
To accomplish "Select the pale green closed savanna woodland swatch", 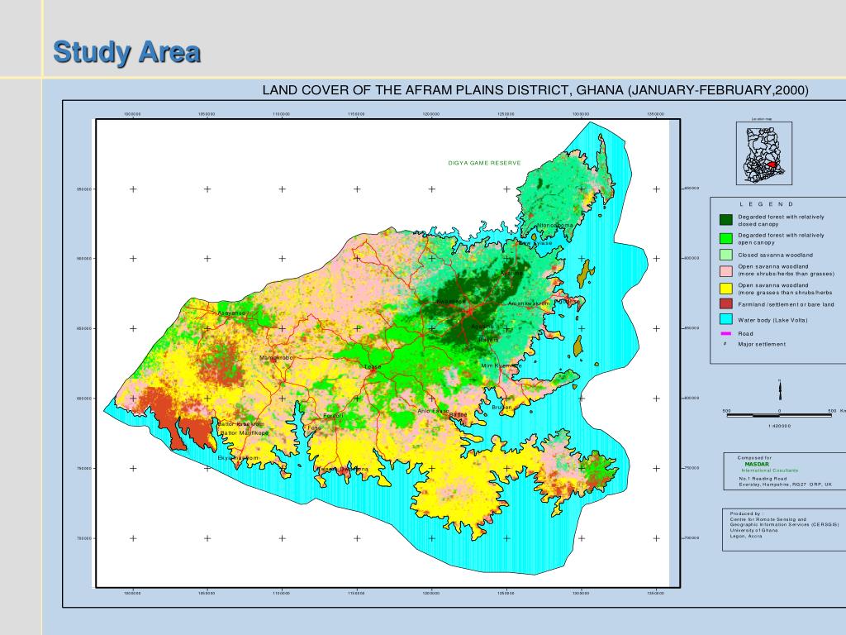I will (725, 255).
